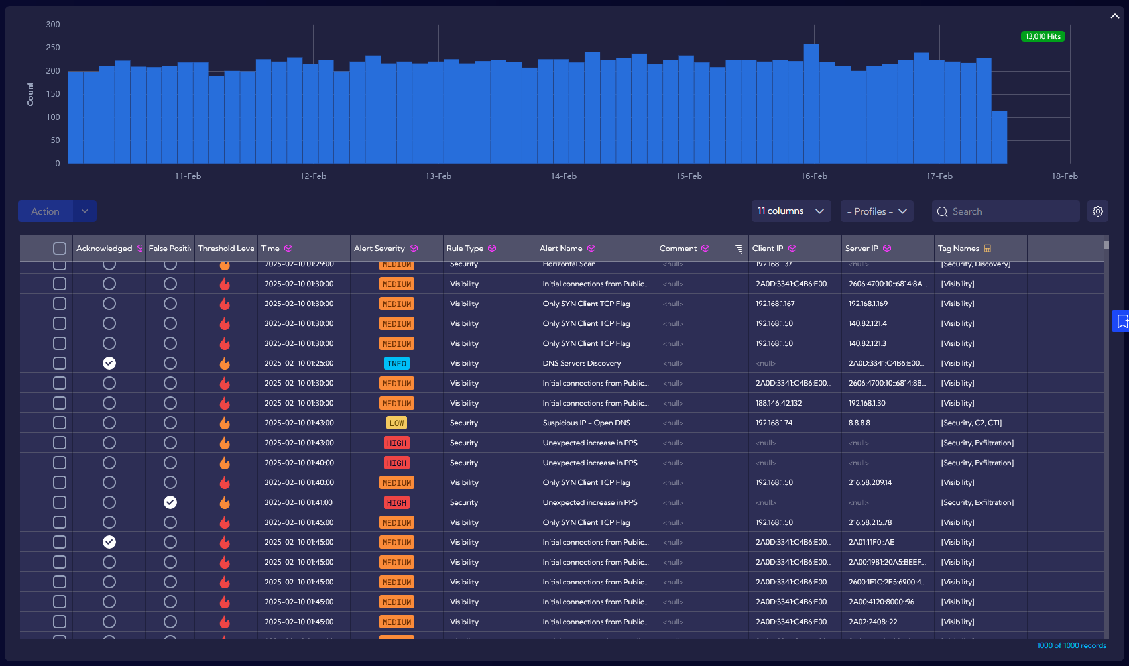This screenshot has width=1129, height=666.
Task: Unmark False Positive on 01:41:00 HIGH alert
Action: pyautogui.click(x=170, y=502)
